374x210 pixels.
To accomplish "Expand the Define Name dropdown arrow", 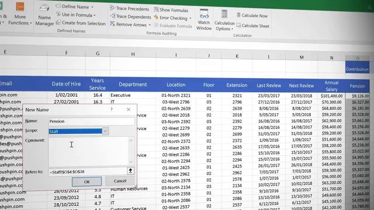I will pos(92,7).
